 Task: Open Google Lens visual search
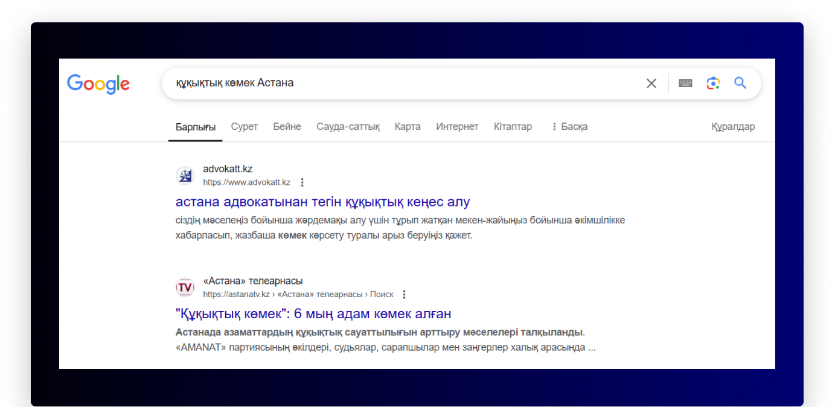coord(713,83)
